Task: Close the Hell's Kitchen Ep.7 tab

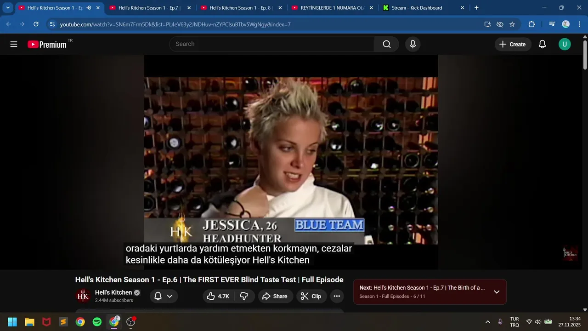Action: coord(189,8)
